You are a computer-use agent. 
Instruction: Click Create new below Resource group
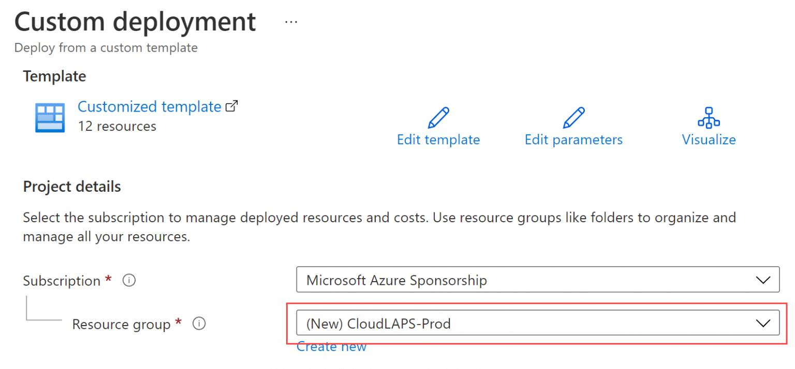point(331,346)
